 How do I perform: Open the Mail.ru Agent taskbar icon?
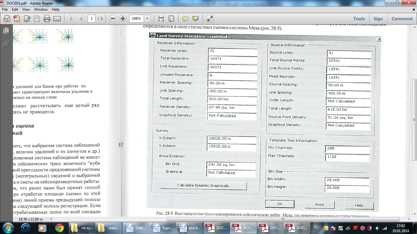pos(26,228)
